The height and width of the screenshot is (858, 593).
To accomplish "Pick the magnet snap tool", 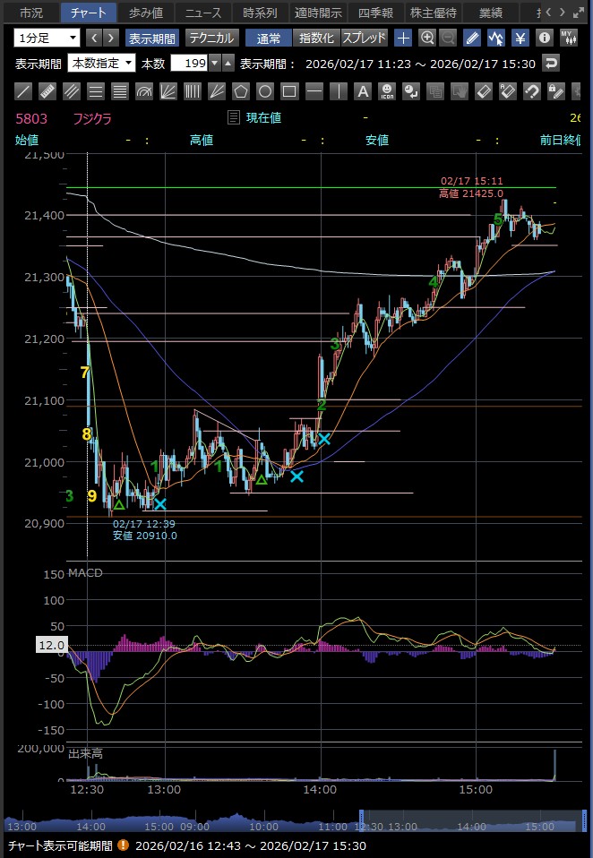I will click(531, 91).
